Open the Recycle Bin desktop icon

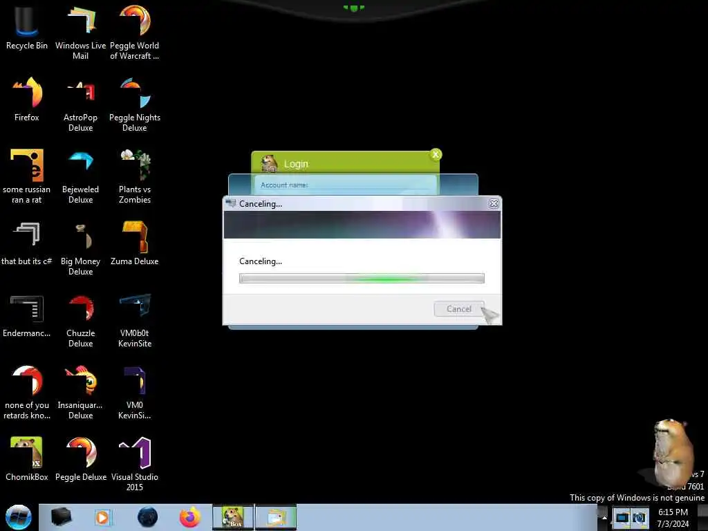tap(27, 27)
